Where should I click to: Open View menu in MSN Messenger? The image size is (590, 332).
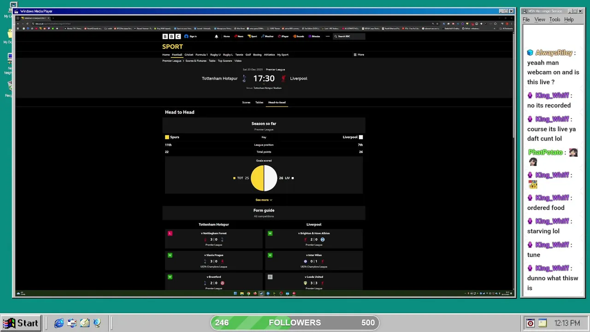[540, 19]
